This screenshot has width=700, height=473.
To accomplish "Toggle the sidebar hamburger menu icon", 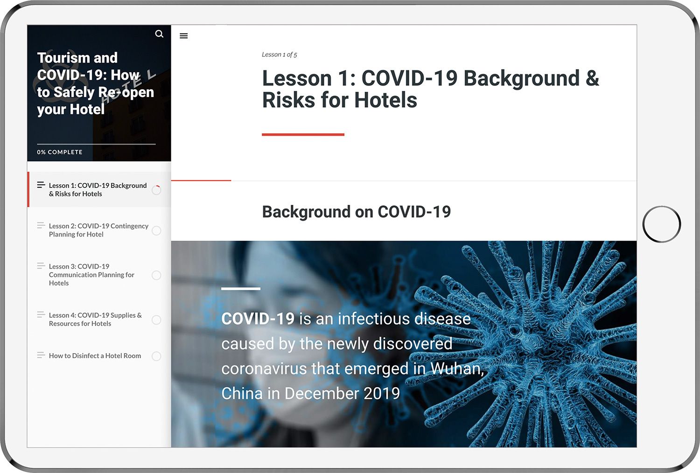I will pos(184,36).
